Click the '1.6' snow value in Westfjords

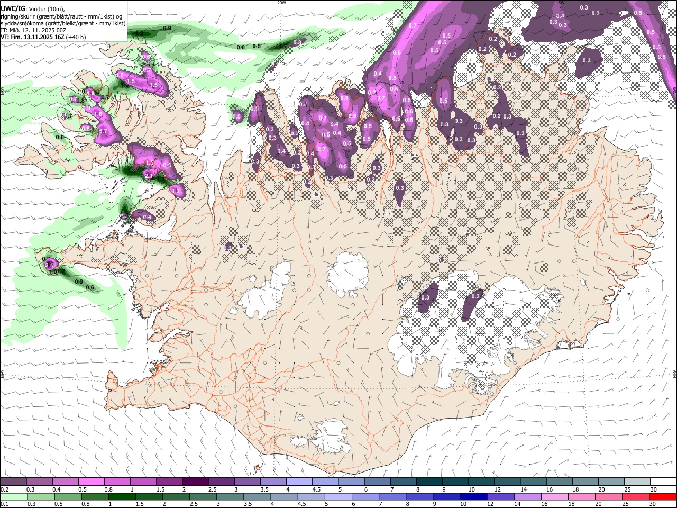[x=98, y=114]
